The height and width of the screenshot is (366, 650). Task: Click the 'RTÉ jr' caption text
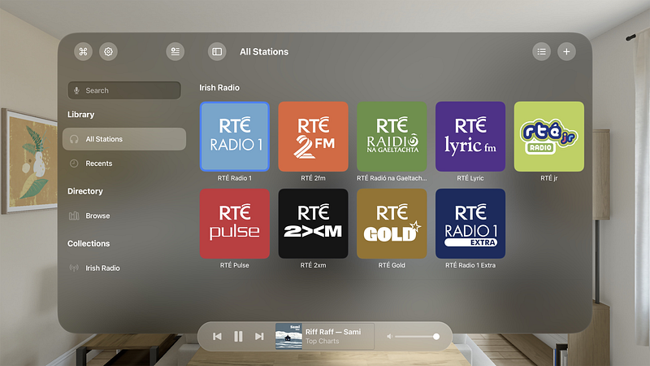(549, 178)
